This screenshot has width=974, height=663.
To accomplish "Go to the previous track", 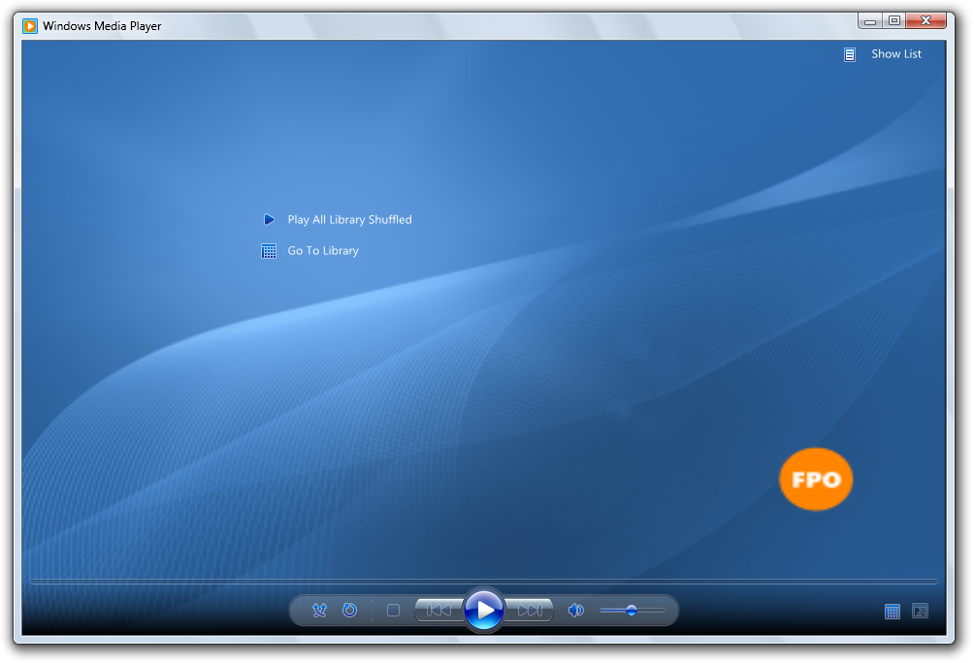I will (x=439, y=611).
